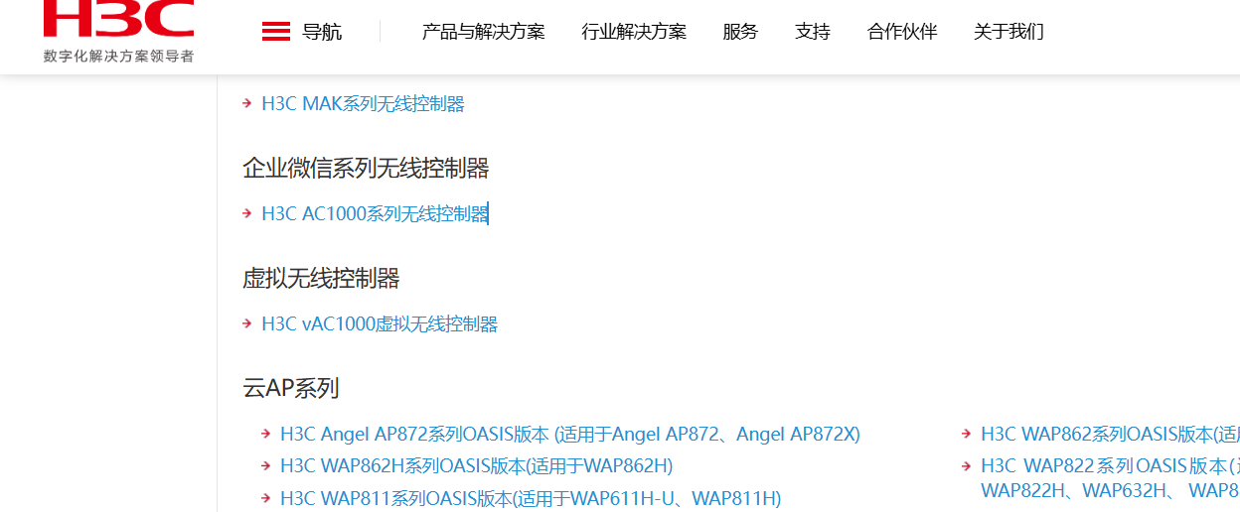Viewport: 1240px width, 512px height.
Task: Click red arrow bullet beside WAP862系列
Action: 967,434
